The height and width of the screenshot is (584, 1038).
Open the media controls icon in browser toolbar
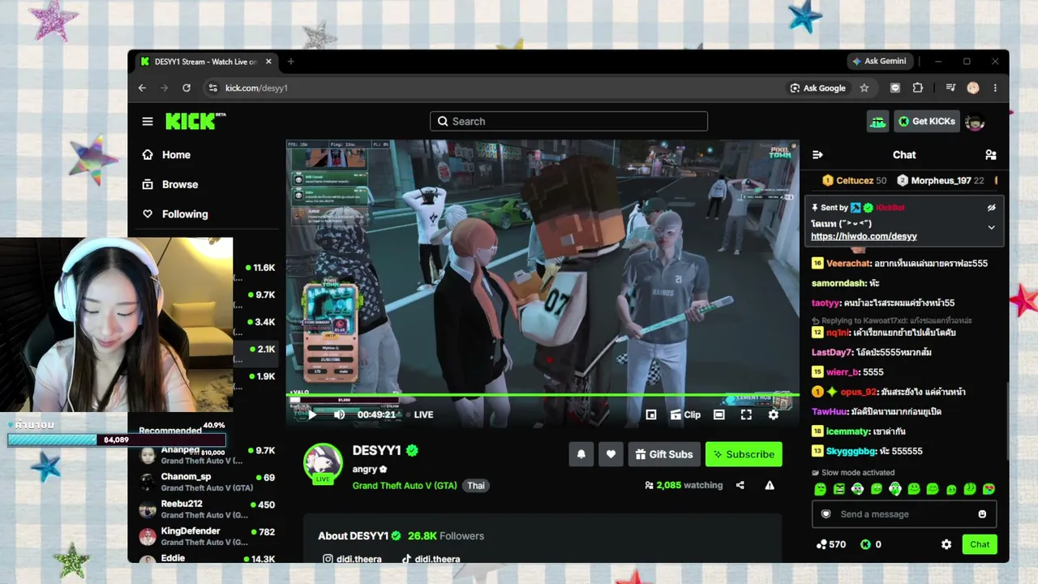coord(950,88)
